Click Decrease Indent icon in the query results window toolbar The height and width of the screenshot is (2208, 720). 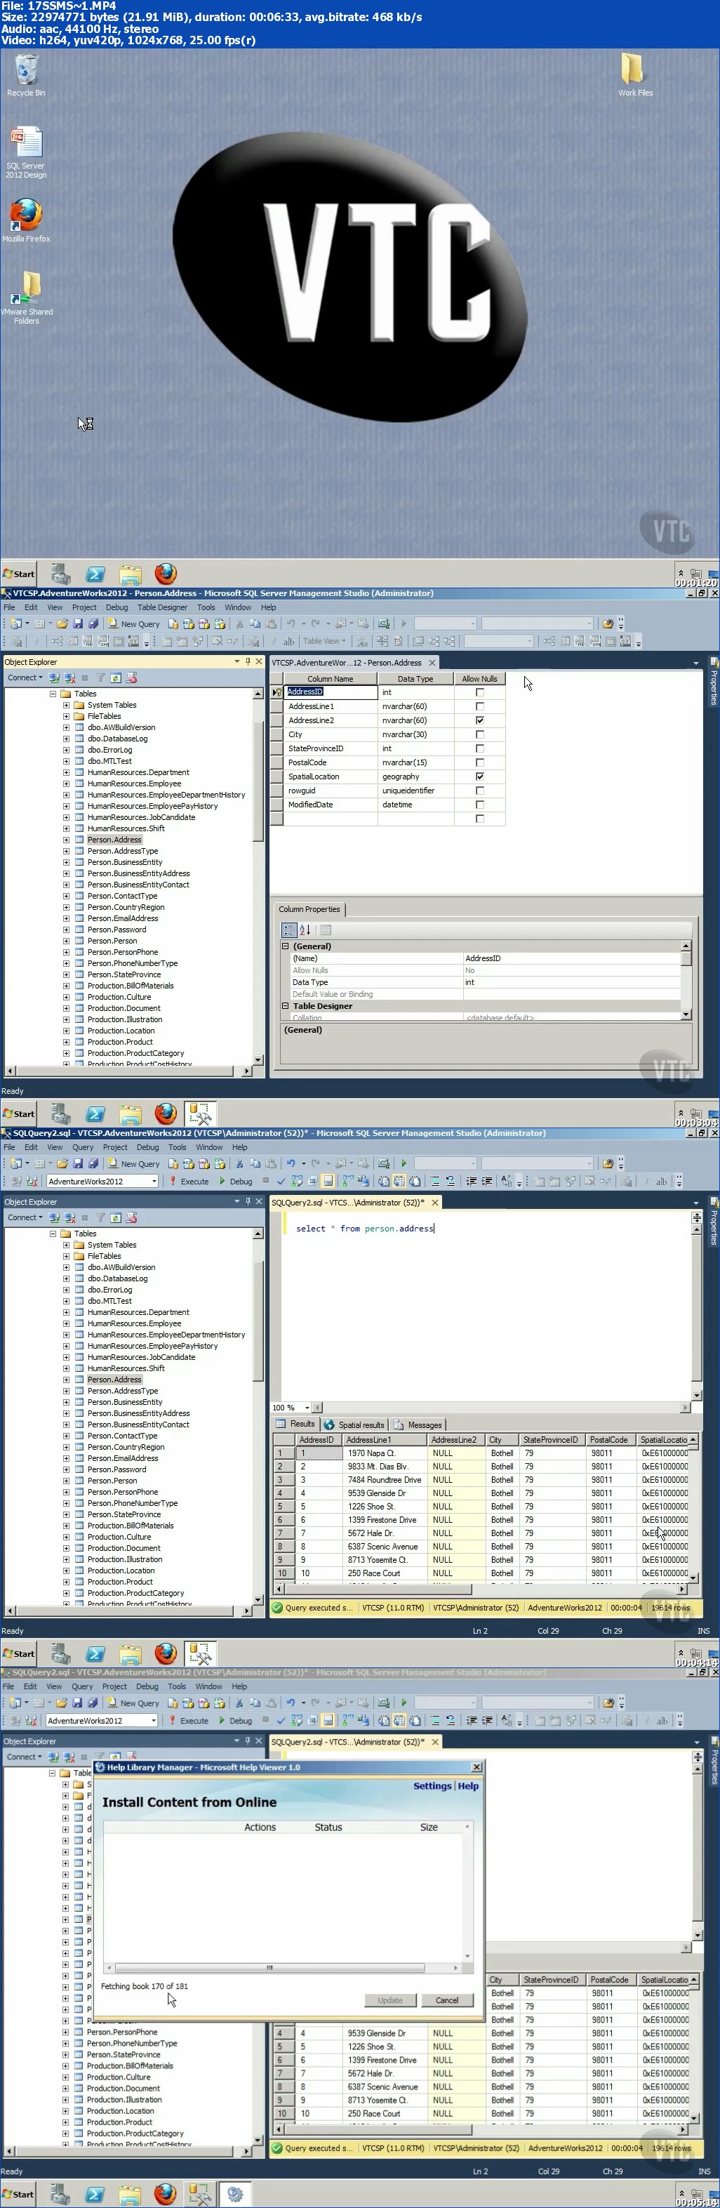click(x=472, y=1181)
